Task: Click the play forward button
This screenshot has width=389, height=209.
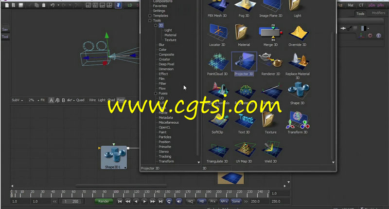Action: pyautogui.click(x=144, y=201)
